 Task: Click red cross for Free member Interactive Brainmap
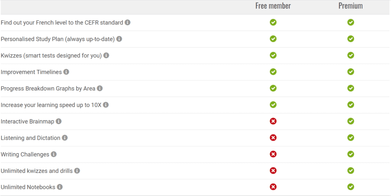click(273, 121)
